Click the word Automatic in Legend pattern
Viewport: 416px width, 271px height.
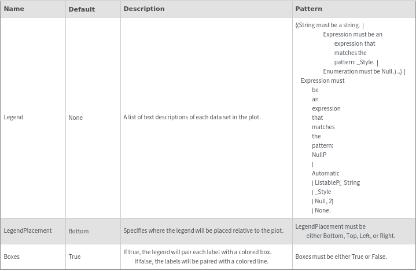point(326,173)
